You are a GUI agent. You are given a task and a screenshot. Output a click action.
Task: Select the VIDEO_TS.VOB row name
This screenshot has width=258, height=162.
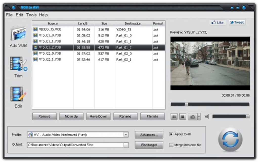coord(50,29)
